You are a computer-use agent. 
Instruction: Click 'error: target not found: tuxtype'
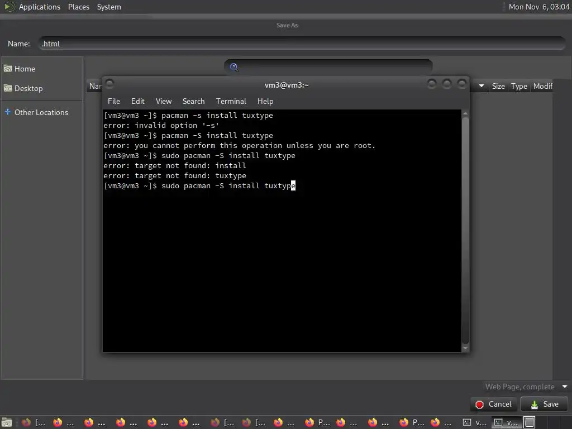coord(175,176)
